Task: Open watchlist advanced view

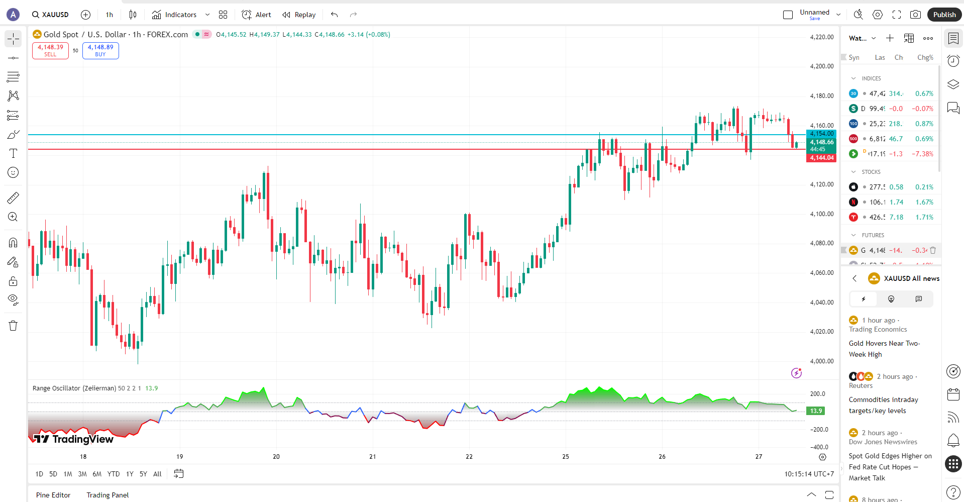Action: (909, 38)
